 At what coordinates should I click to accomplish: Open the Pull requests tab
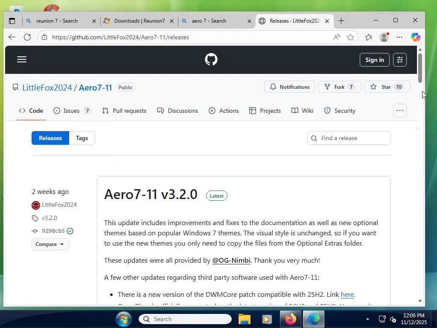[124, 111]
